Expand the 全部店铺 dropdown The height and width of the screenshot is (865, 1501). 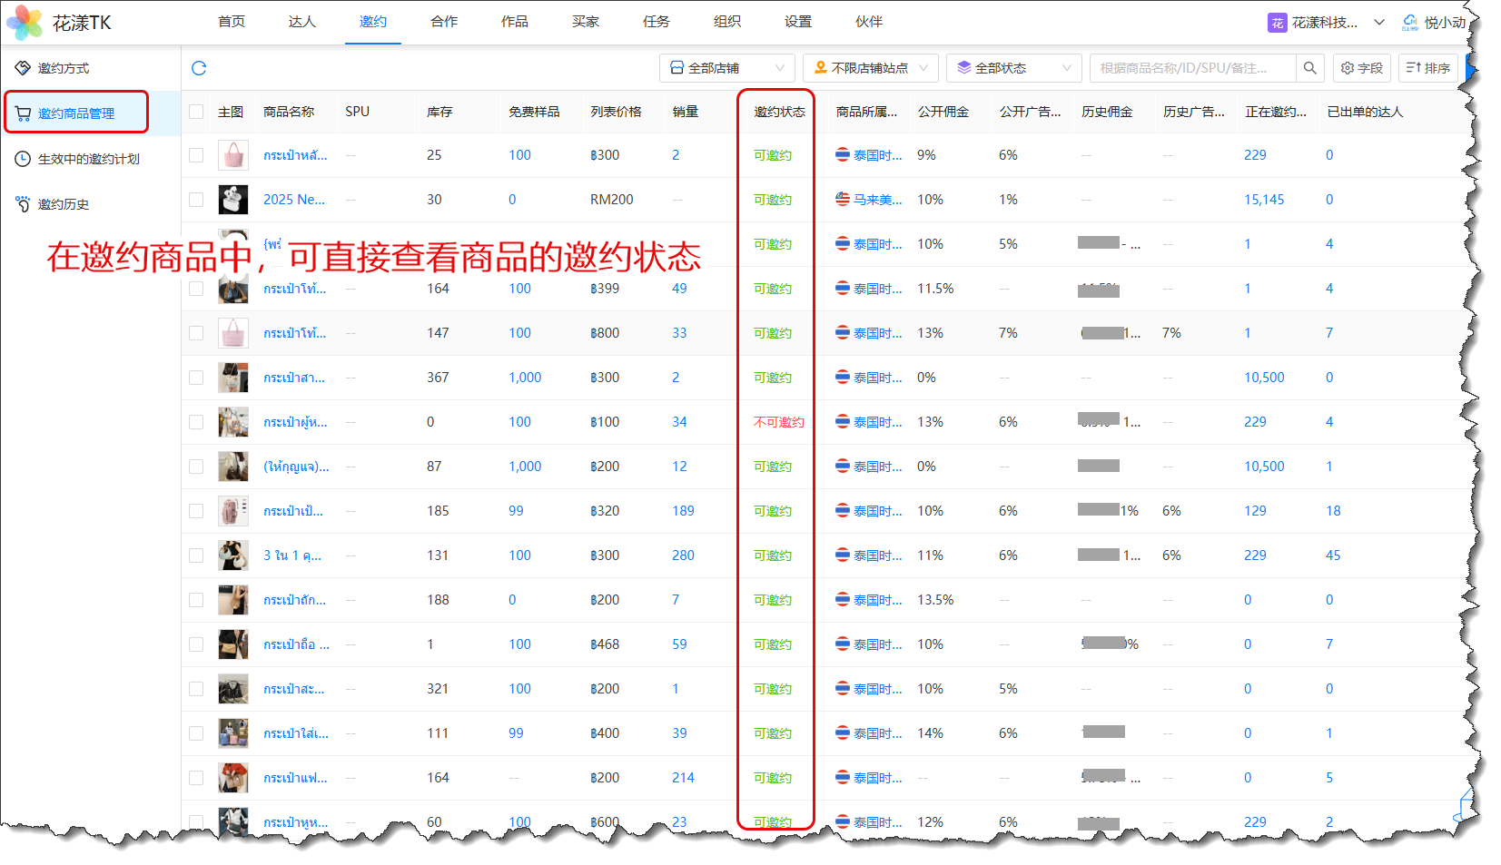pos(726,68)
